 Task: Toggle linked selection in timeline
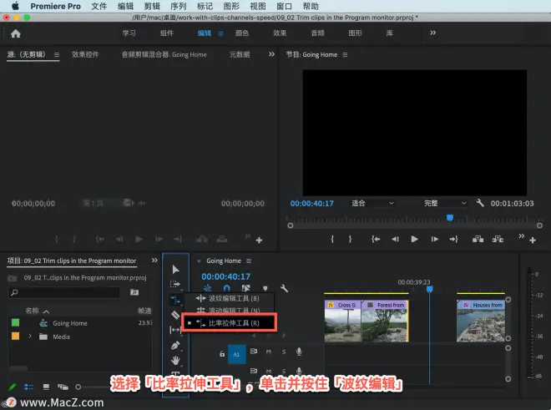point(246,288)
